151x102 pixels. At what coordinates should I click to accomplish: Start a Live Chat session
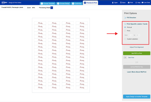(146, 3)
